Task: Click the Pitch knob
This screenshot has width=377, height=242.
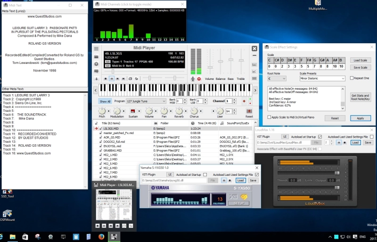Action: (x=102, y=111)
